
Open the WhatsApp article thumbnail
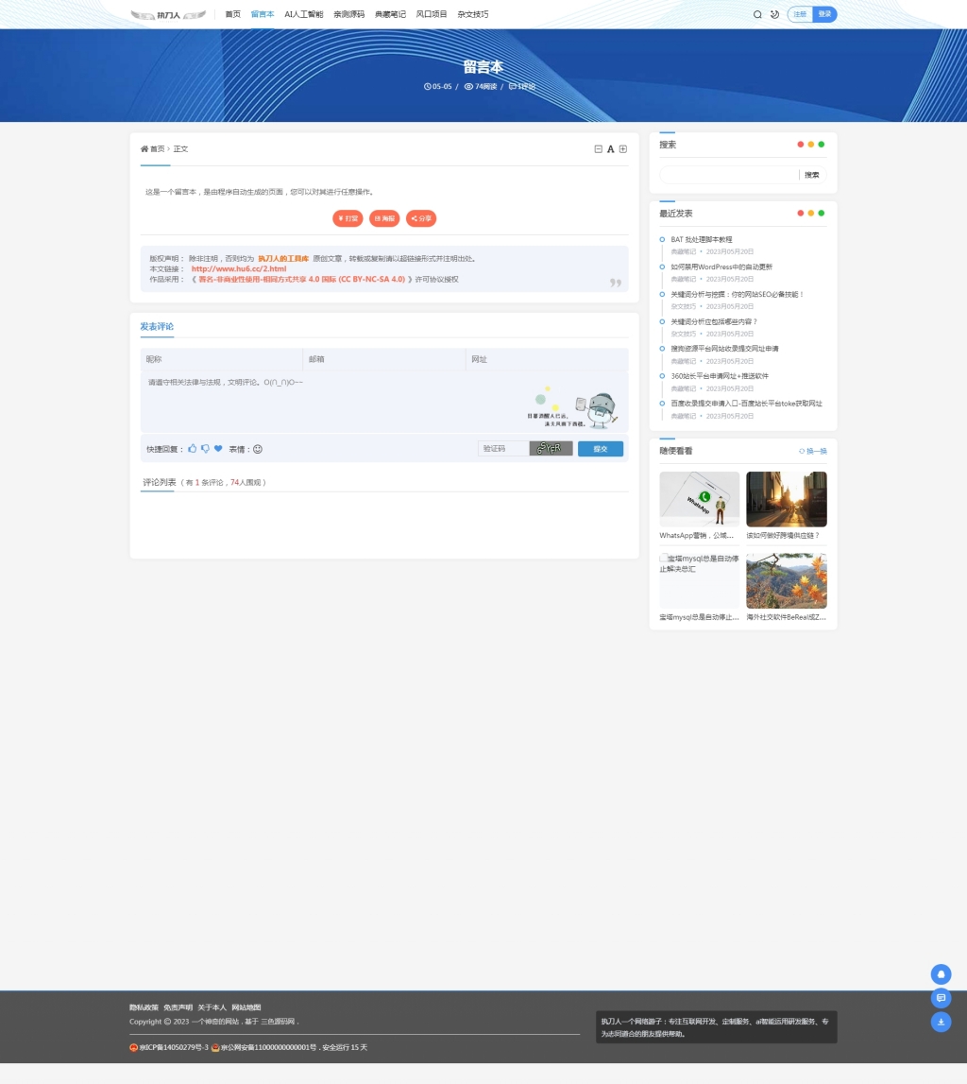point(699,499)
